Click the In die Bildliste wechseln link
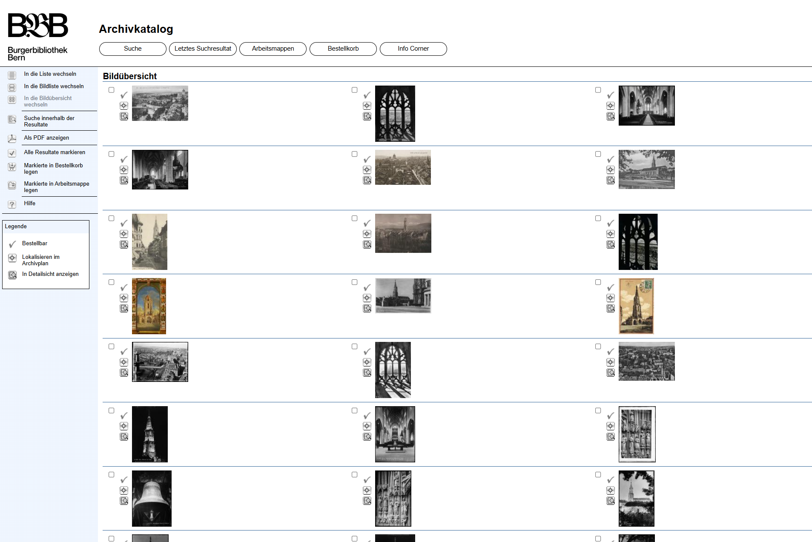812x542 pixels. pos(54,86)
